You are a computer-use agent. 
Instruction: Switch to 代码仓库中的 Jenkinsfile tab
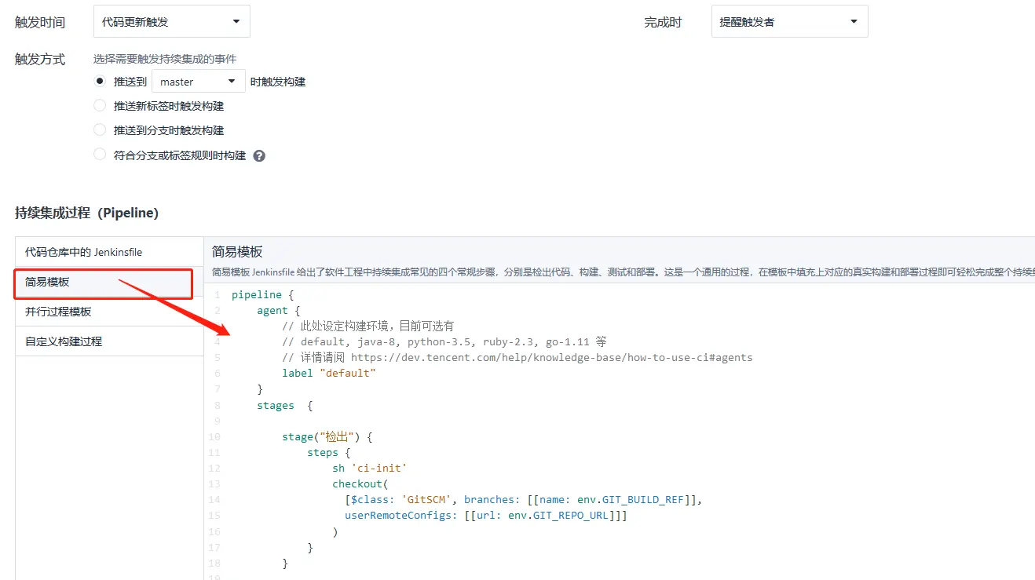109,252
